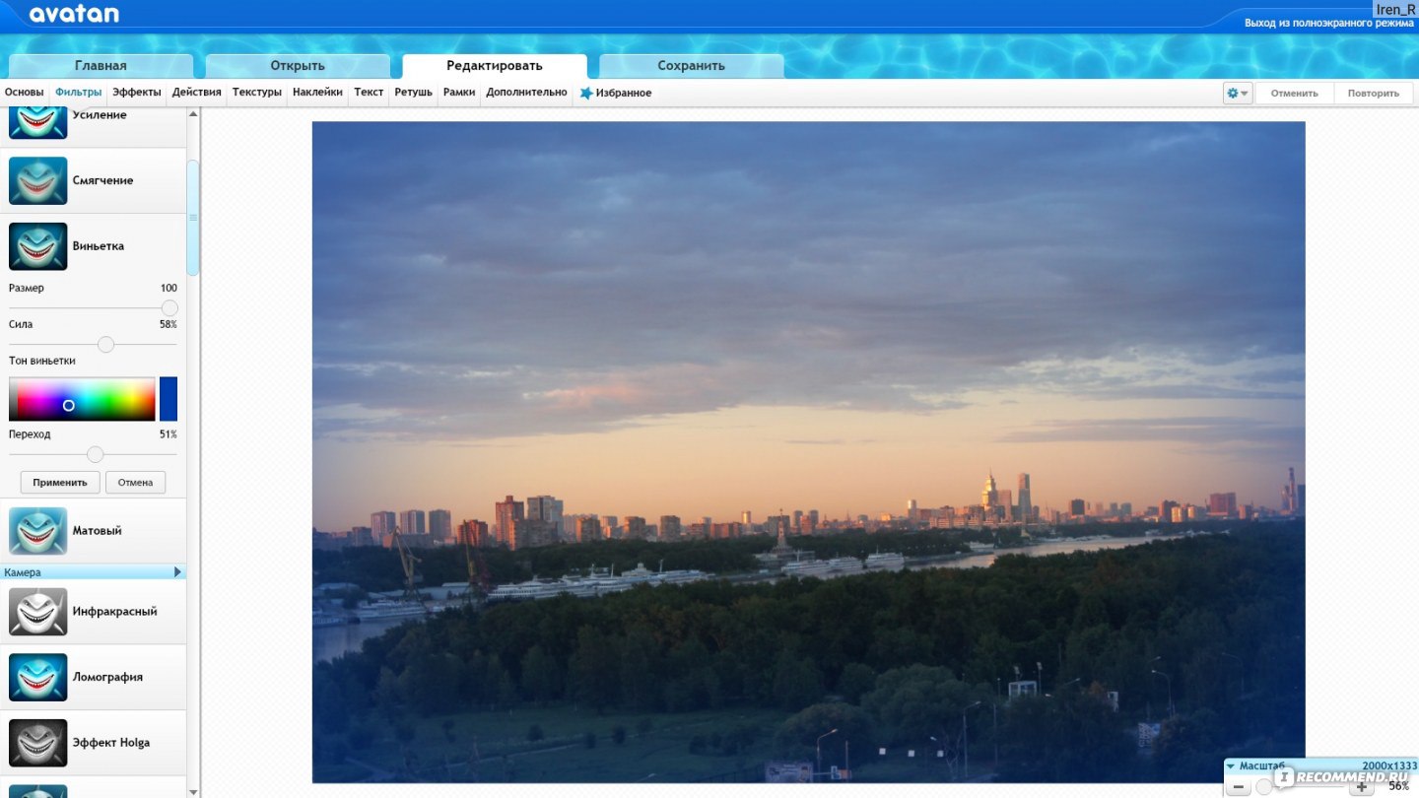
Task: Choose the Инфракрасный filter shark icon
Action: 37,612
